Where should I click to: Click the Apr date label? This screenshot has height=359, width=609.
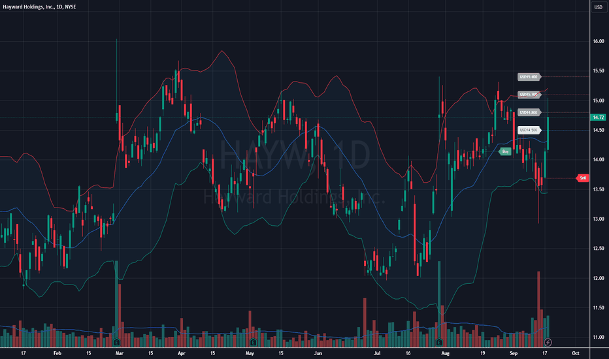click(x=182, y=353)
